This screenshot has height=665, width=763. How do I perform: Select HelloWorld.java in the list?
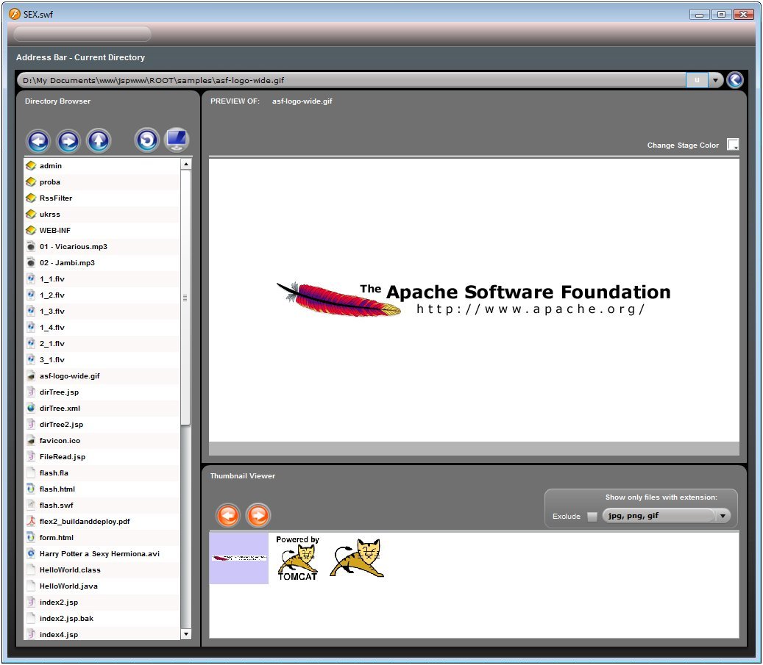tap(102, 586)
